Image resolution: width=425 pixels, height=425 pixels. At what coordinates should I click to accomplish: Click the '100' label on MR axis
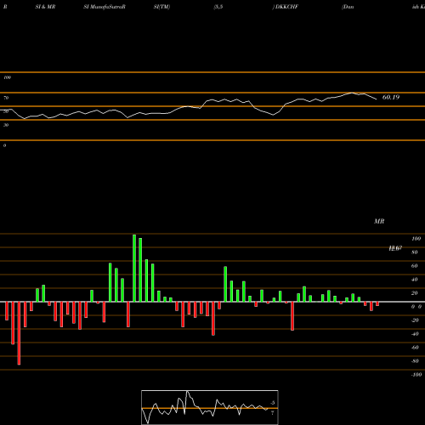pos(416,239)
